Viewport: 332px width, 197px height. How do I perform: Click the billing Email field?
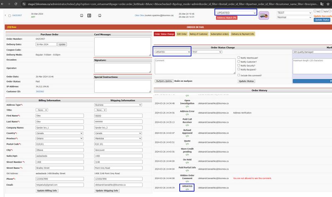59,185
